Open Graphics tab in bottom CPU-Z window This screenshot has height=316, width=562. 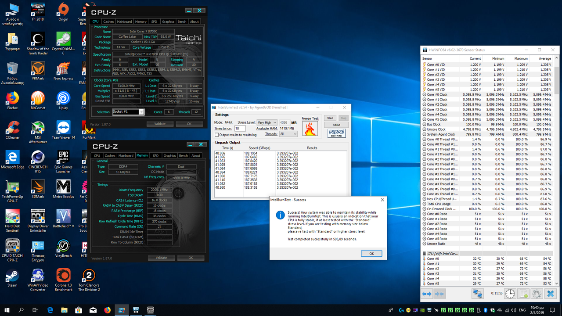[169, 155]
